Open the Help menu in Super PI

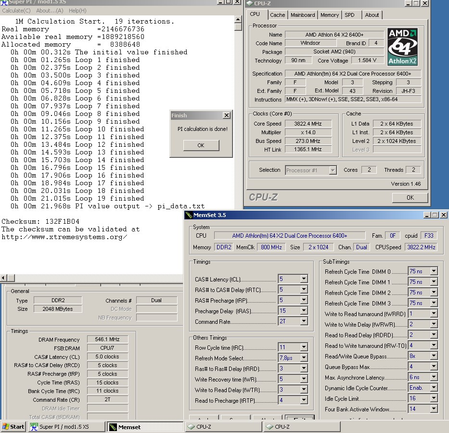(77, 11)
